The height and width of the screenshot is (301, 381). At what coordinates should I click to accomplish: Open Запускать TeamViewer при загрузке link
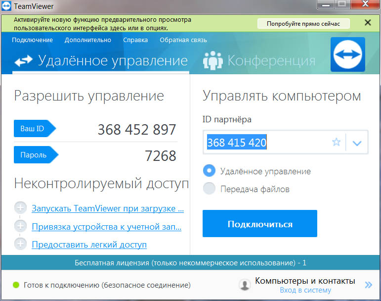pos(108,208)
